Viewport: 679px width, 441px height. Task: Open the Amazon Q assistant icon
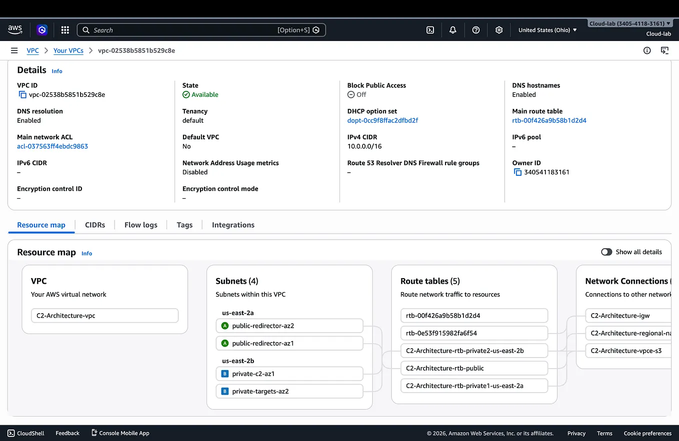tap(42, 30)
